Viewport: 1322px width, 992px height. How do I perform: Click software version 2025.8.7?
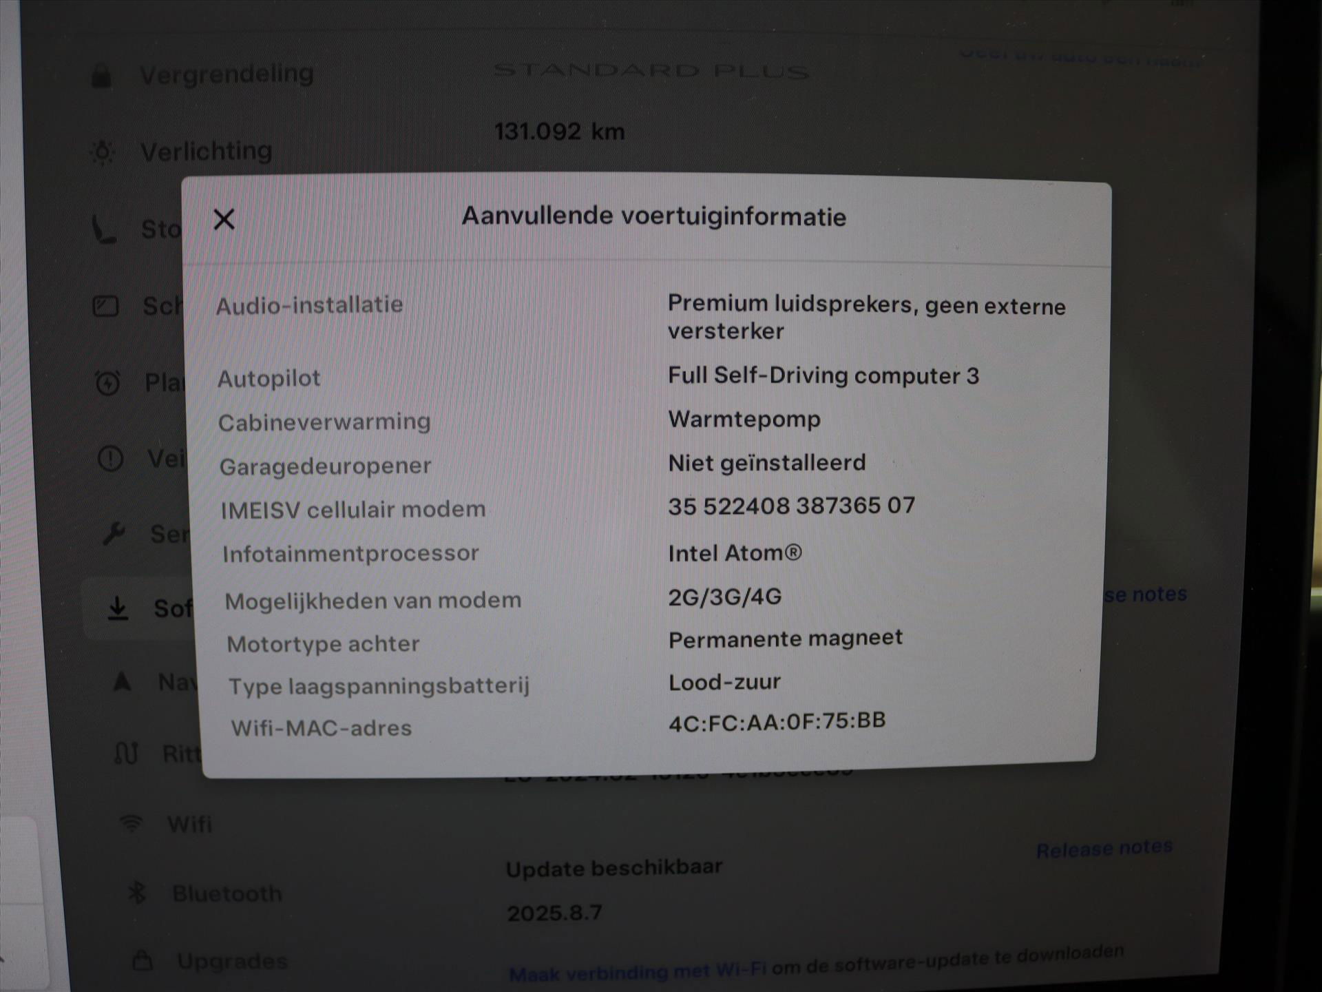[x=554, y=913]
